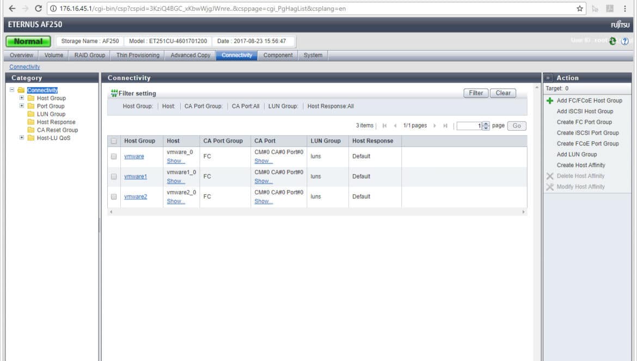Click Show under vmware_0 host
Image resolution: width=637 pixels, height=361 pixels.
(x=176, y=161)
